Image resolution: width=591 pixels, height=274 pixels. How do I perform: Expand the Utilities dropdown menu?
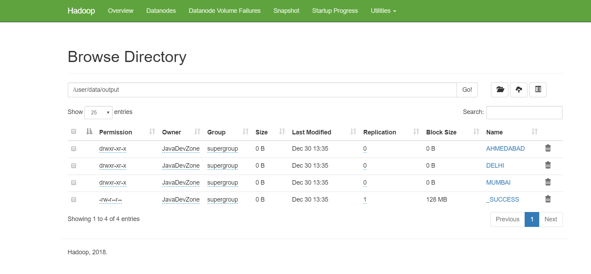click(x=383, y=11)
